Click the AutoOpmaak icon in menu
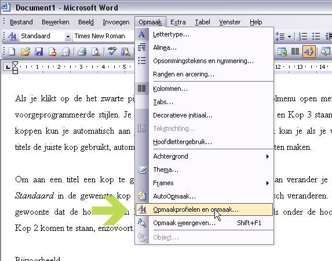 point(142,196)
